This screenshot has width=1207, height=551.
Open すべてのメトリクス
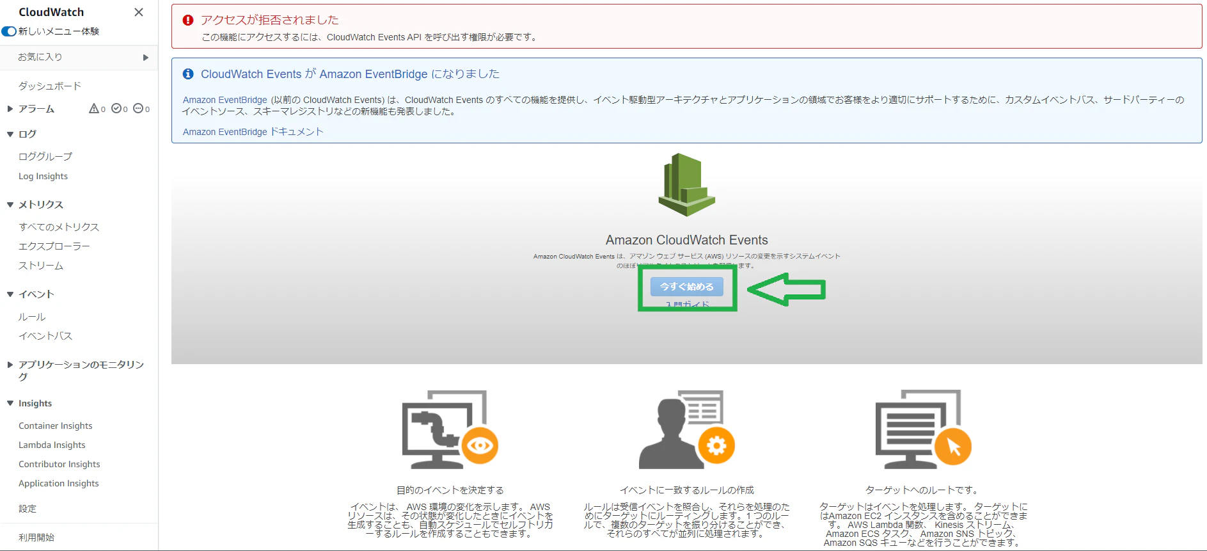click(x=59, y=227)
